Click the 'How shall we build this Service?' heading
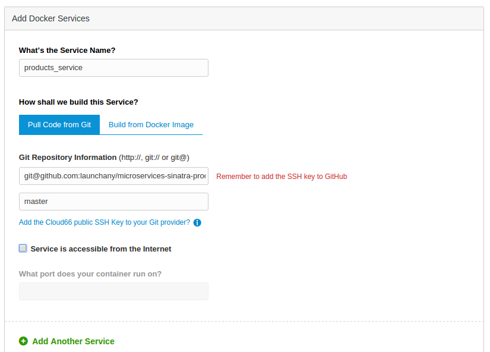 pos(78,102)
